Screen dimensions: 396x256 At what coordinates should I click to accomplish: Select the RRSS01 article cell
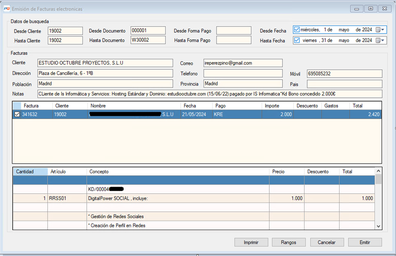point(67,198)
